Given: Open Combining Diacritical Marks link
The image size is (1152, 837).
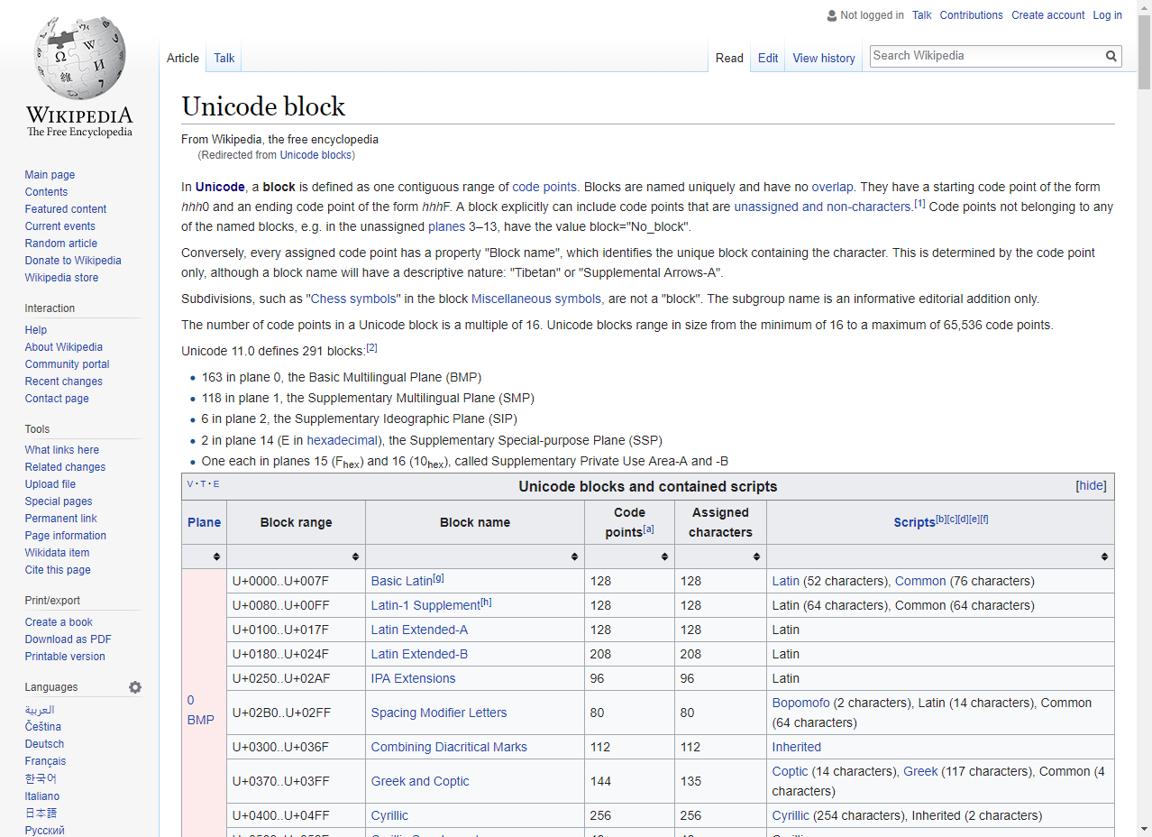Looking at the screenshot, I should pyautogui.click(x=449, y=747).
